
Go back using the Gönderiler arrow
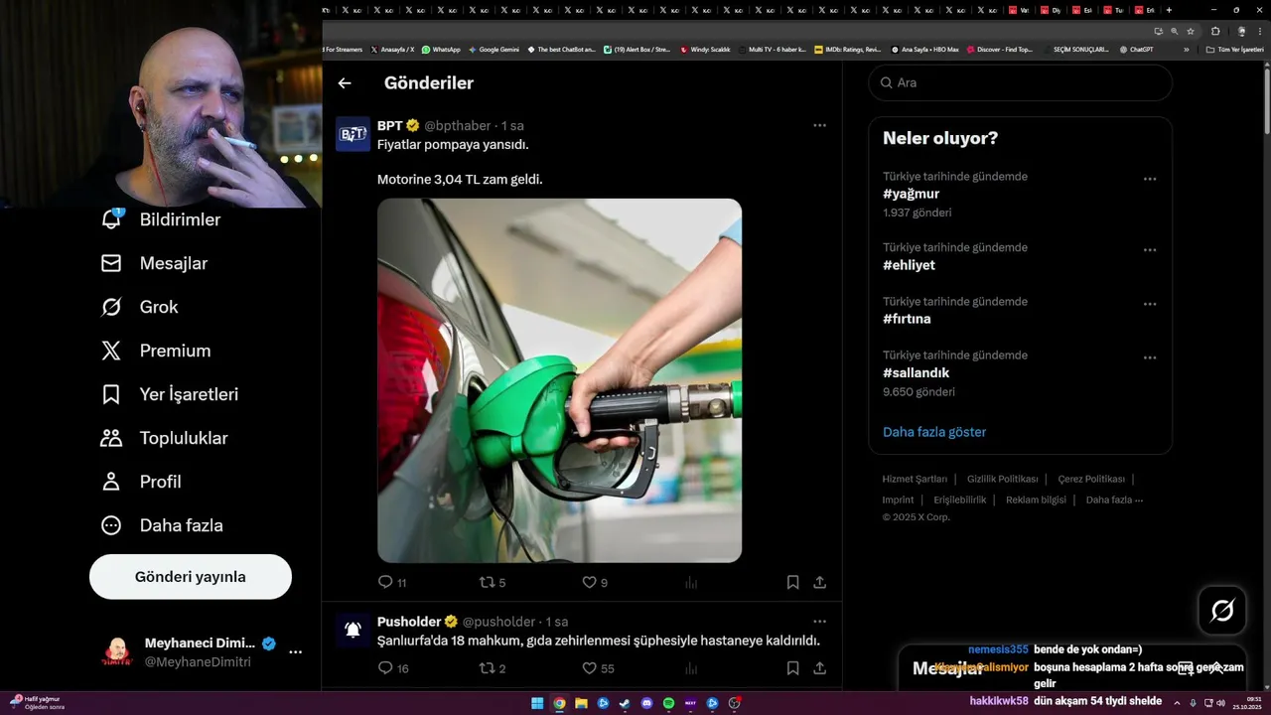tap(345, 83)
